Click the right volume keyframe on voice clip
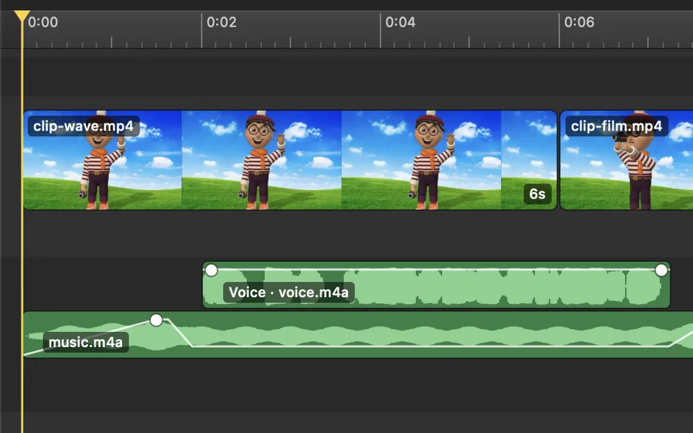 661,270
